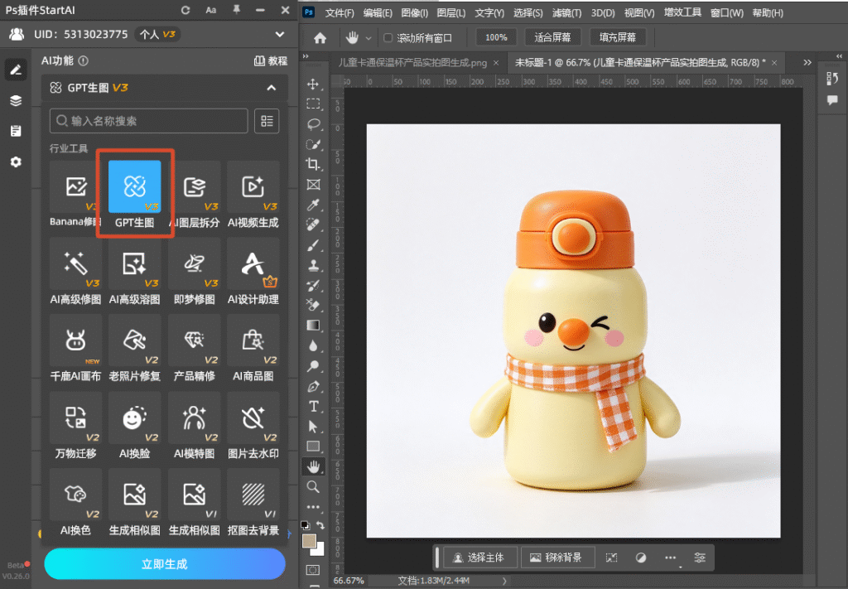848x589 pixels.
Task: Select the Pen tool
Action: click(313, 386)
